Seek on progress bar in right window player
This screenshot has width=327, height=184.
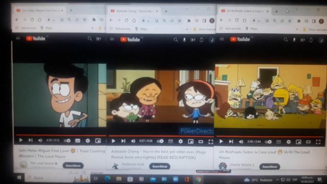point(270,136)
